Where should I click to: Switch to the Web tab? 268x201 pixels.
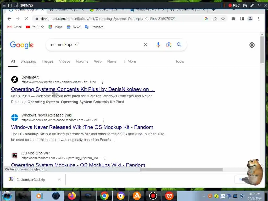click(98, 61)
